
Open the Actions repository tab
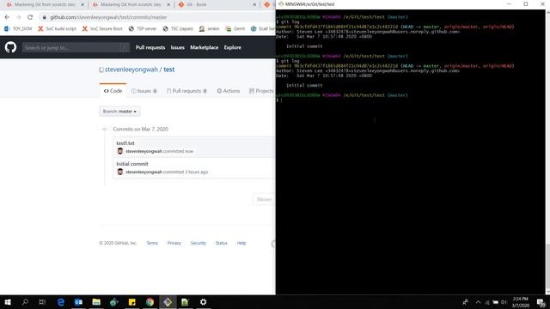tap(228, 91)
